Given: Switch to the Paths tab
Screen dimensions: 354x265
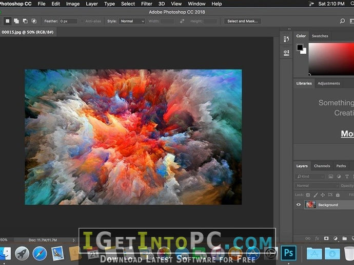Looking at the screenshot, I should [x=341, y=166].
